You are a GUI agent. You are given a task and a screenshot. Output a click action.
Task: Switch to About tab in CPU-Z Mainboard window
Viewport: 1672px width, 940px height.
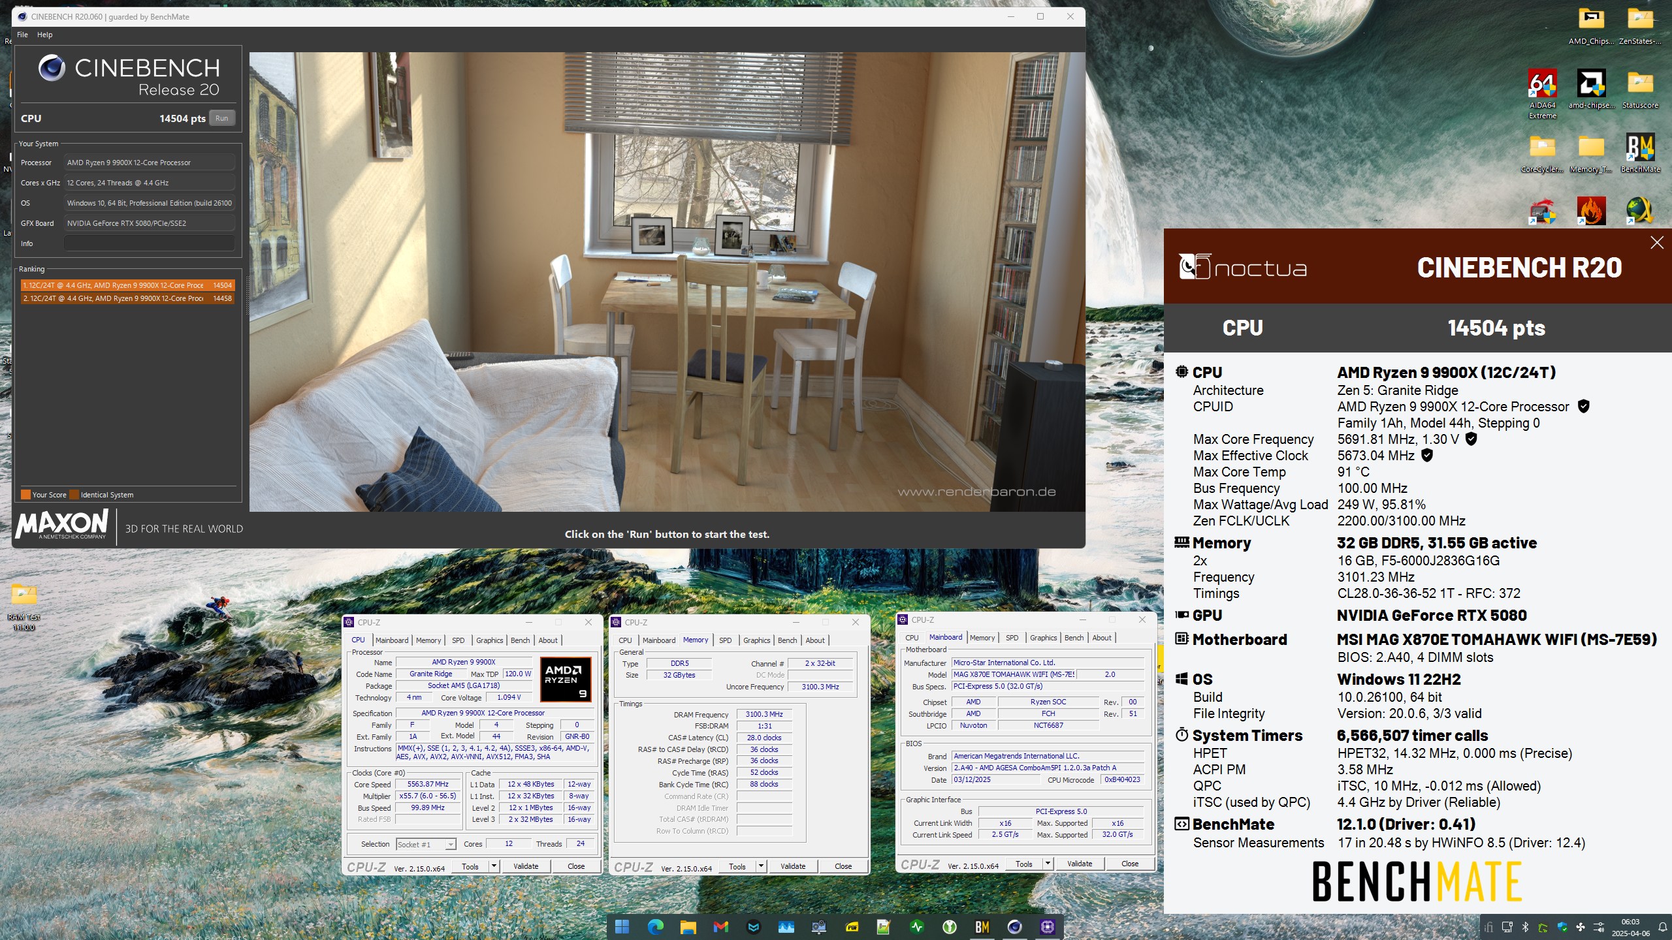[x=1102, y=638]
